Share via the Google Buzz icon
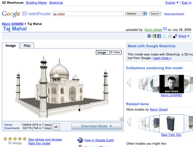193x147 pixels. pyautogui.click(x=154, y=36)
